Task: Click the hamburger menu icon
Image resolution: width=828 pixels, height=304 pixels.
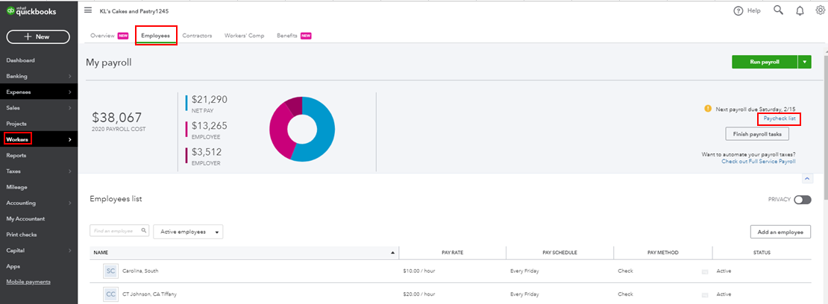Action: coord(88,10)
